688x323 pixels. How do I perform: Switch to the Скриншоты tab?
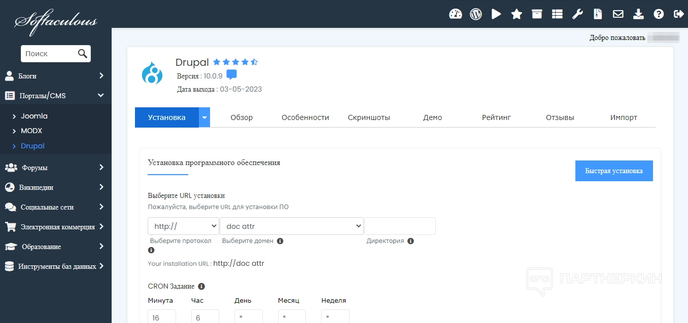point(369,117)
